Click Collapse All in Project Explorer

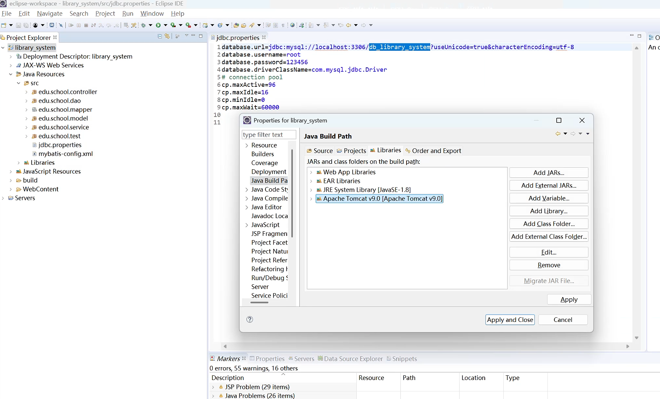point(160,36)
